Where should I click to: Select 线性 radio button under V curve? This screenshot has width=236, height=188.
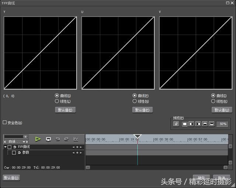(x=214, y=101)
